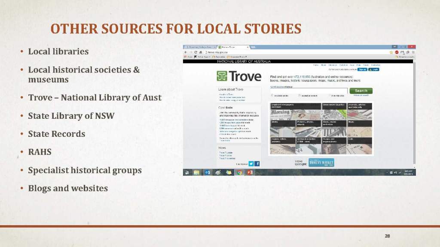Click the browser reload icon
Image resolution: width=440 pixels, height=247 pixels.
click(196, 51)
